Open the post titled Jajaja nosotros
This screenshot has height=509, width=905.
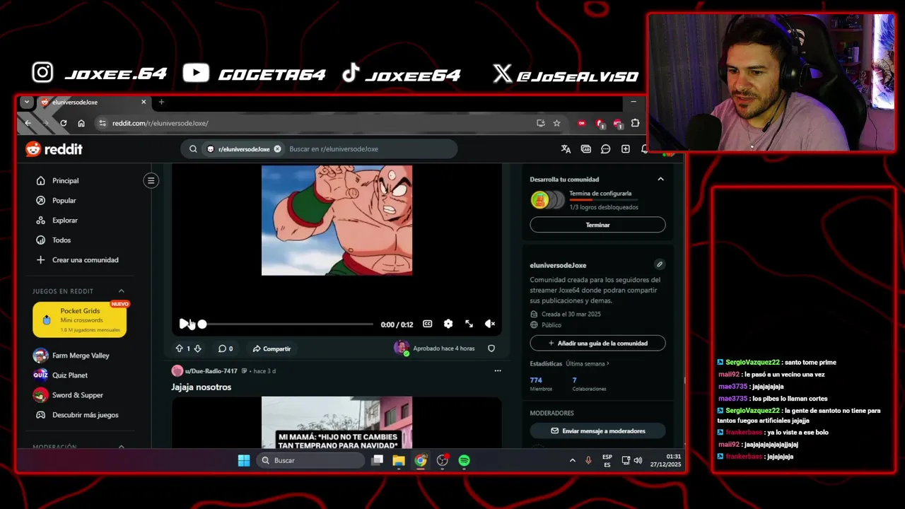pyautogui.click(x=201, y=387)
